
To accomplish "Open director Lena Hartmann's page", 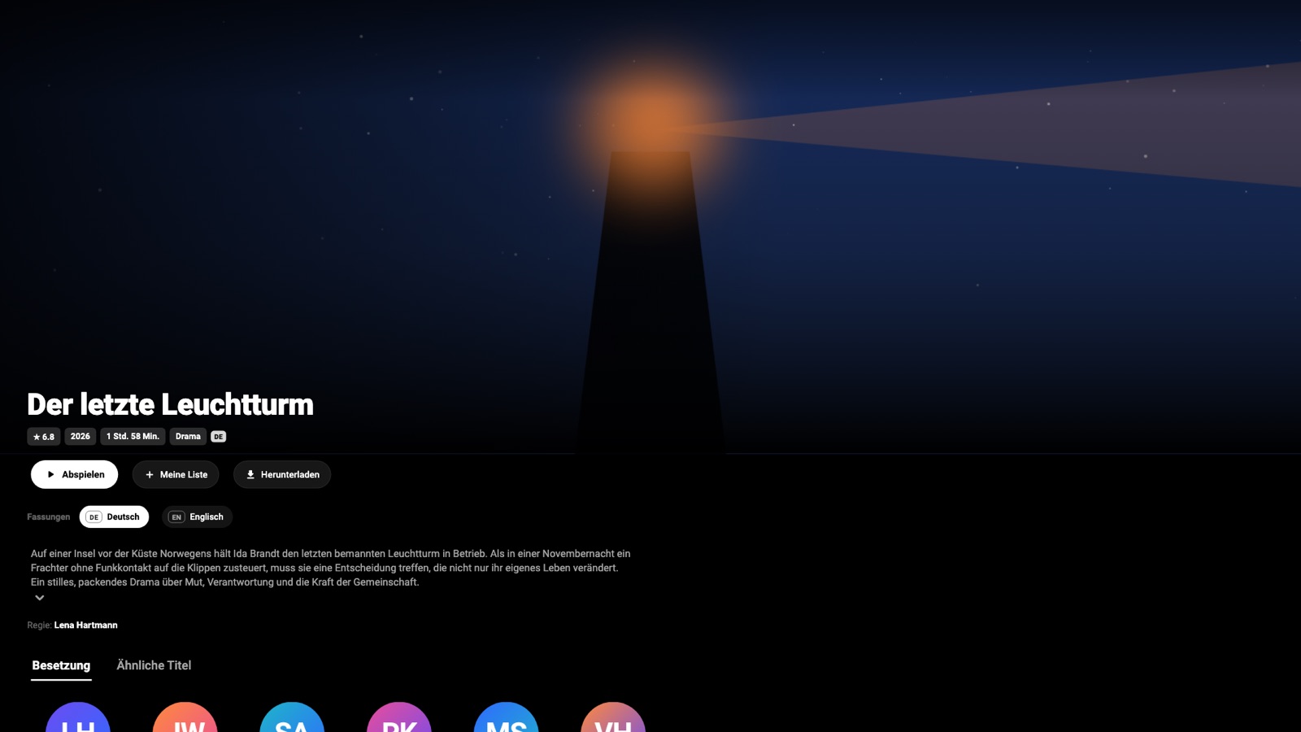I will [85, 625].
